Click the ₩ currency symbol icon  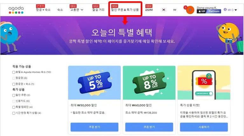[x=175, y=10]
